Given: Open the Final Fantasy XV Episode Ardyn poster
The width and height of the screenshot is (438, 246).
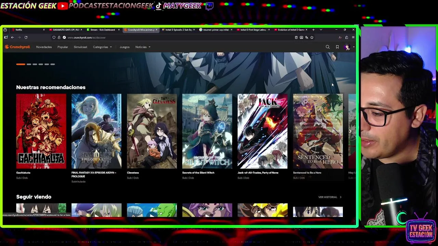Looking at the screenshot, I should tap(96, 131).
